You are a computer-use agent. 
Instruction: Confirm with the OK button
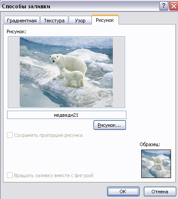click(123, 192)
